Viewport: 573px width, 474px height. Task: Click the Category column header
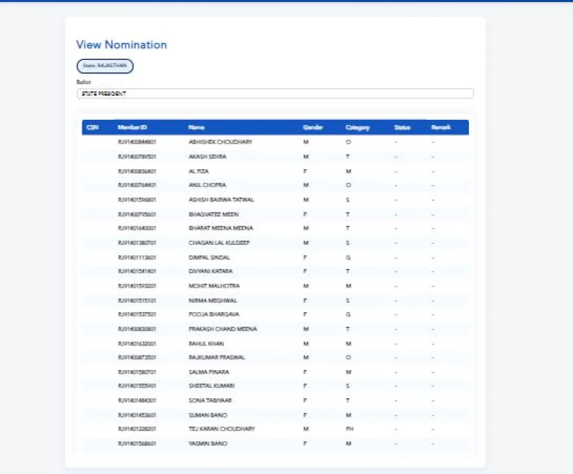click(357, 128)
